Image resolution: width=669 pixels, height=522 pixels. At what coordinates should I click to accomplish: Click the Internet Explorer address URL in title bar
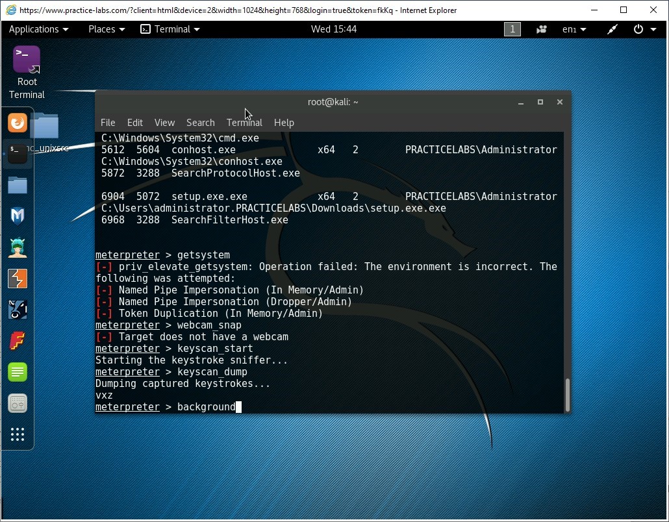click(x=206, y=10)
